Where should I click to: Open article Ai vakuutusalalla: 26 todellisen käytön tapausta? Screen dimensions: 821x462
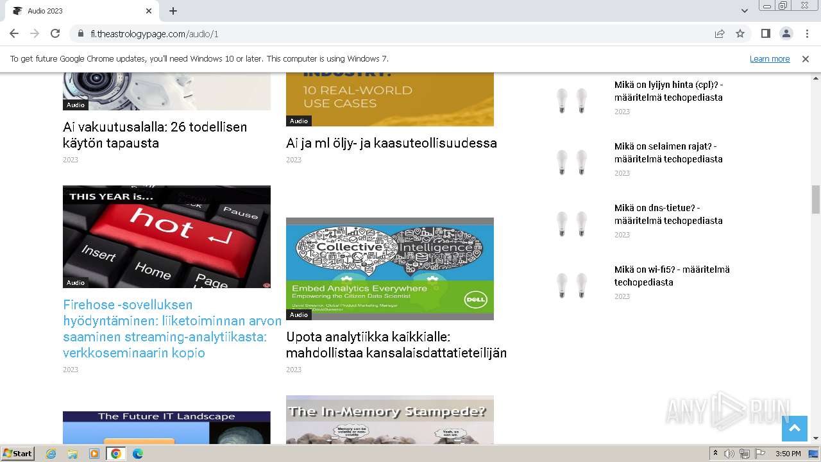pos(155,135)
